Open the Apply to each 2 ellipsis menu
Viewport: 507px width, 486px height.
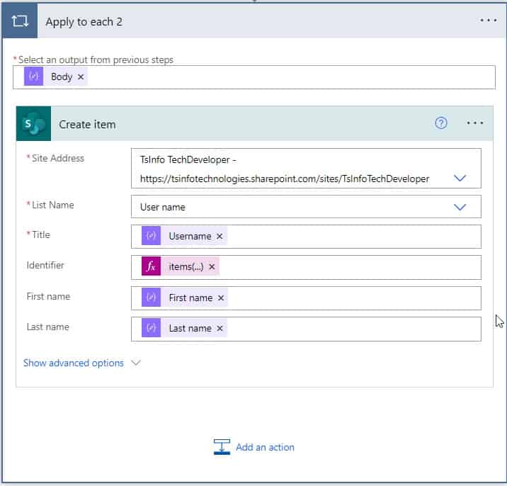tap(488, 21)
